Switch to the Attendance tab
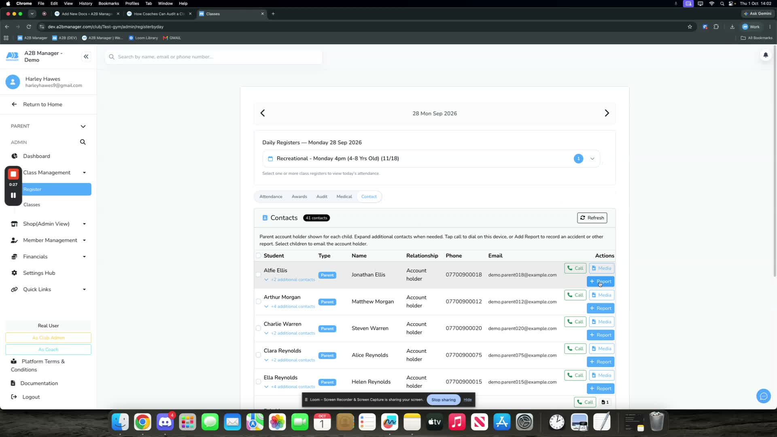The image size is (777, 437). (271, 197)
